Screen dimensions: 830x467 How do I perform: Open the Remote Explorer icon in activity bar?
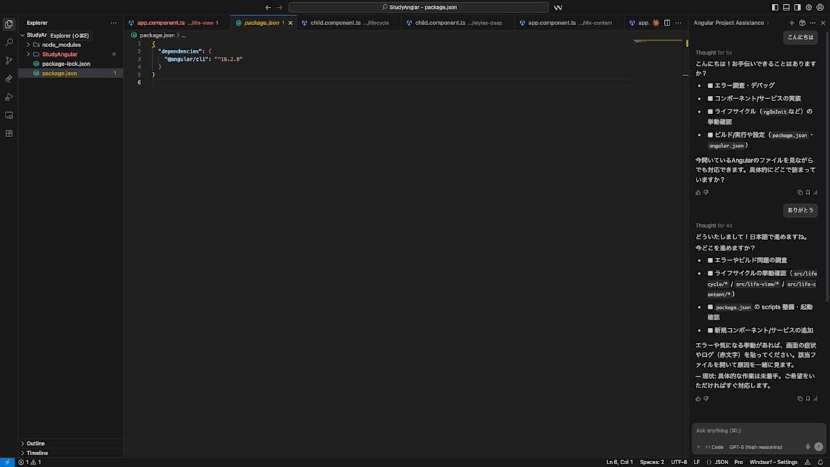point(9,115)
